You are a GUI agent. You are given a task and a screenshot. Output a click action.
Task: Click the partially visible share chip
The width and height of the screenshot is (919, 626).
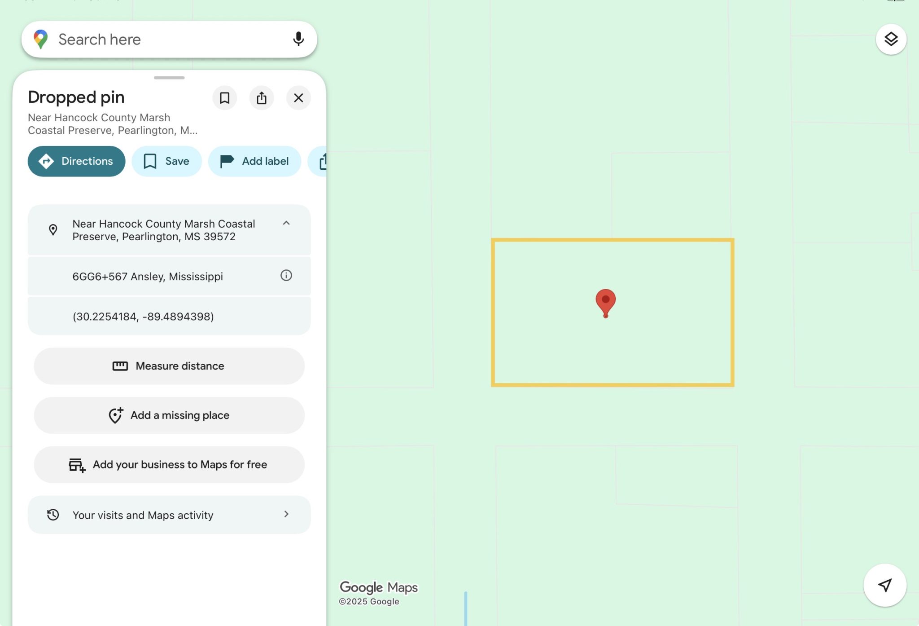[x=320, y=161]
